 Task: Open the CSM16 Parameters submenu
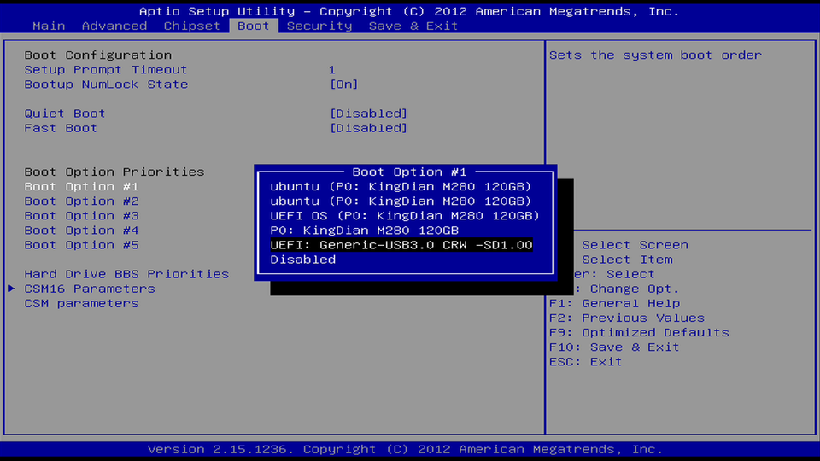pos(90,289)
